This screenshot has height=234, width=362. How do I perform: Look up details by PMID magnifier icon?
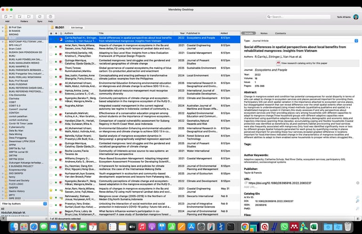(358, 209)
